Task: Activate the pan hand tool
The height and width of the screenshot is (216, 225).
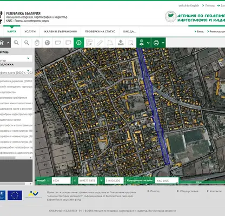Action: pos(37,43)
